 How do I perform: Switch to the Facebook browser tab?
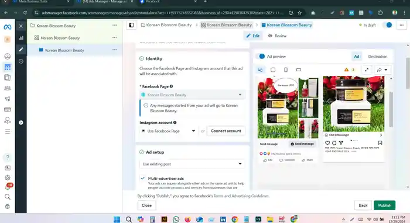[168, 2]
